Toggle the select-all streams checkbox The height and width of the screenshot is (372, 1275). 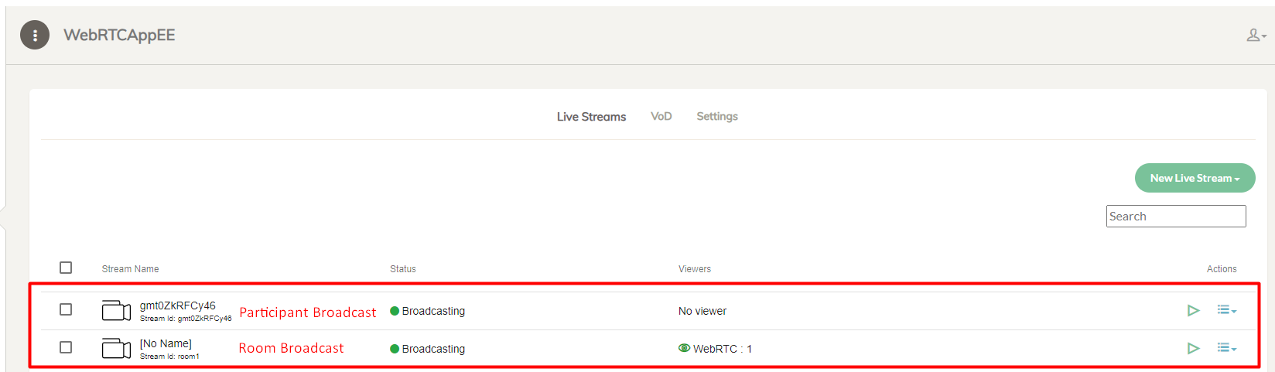pyautogui.click(x=66, y=268)
